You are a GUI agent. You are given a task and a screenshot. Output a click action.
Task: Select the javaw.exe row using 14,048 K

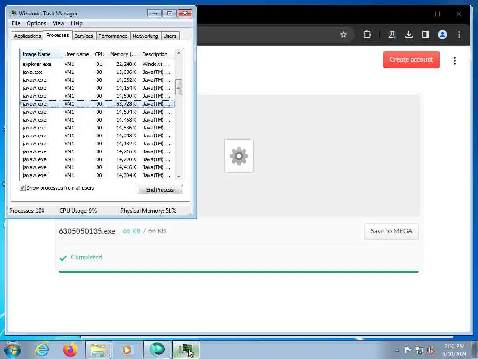pyautogui.click(x=97, y=136)
